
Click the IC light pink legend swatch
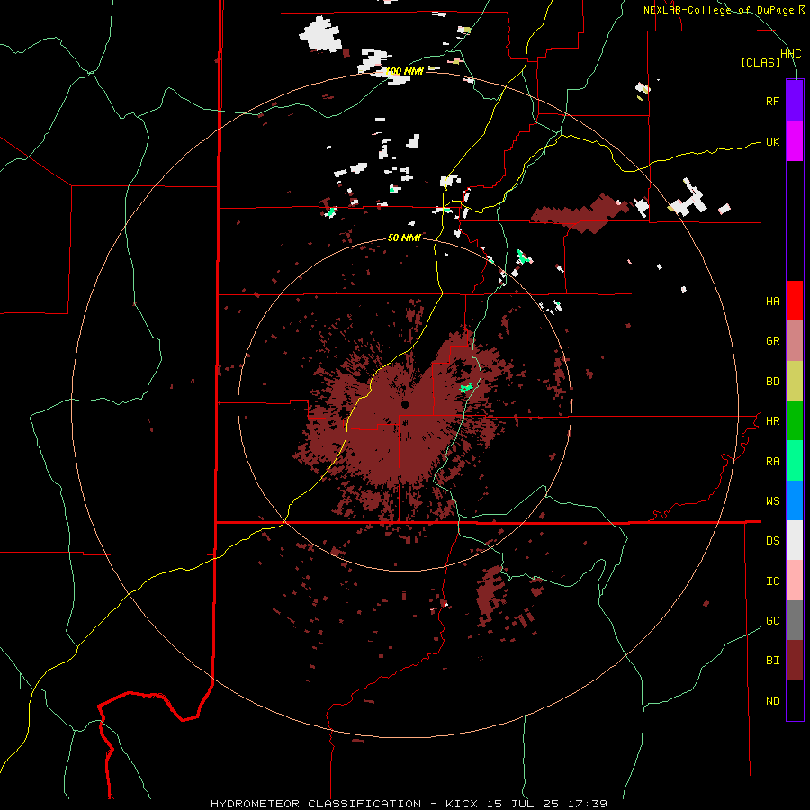coord(795,580)
